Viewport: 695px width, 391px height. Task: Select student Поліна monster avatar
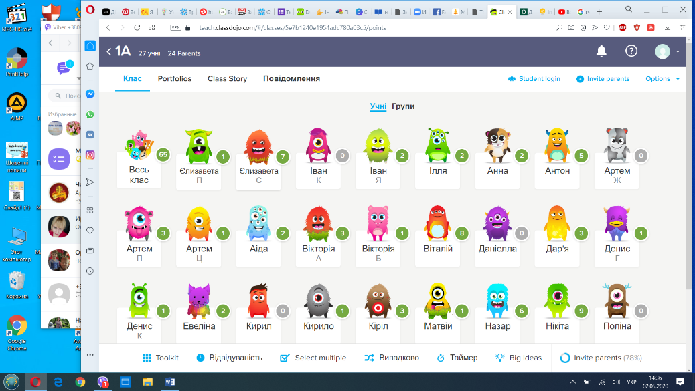tap(617, 301)
